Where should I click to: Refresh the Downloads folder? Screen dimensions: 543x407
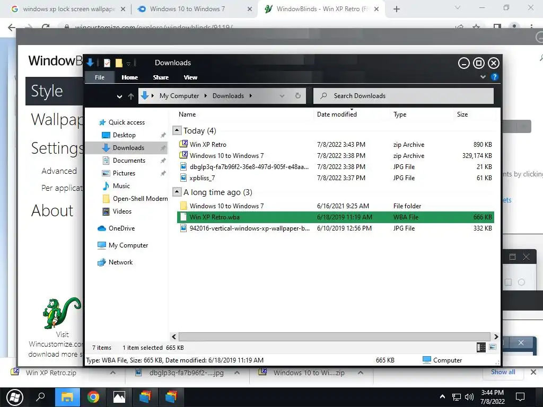298,96
